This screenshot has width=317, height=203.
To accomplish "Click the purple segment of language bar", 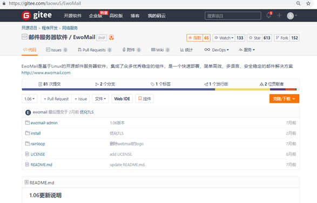I will coord(278,89).
